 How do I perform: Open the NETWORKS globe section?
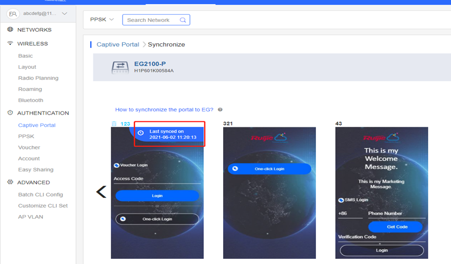coord(34,30)
